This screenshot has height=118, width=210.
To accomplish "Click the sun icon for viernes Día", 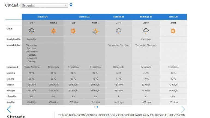I will pos(73,31).
